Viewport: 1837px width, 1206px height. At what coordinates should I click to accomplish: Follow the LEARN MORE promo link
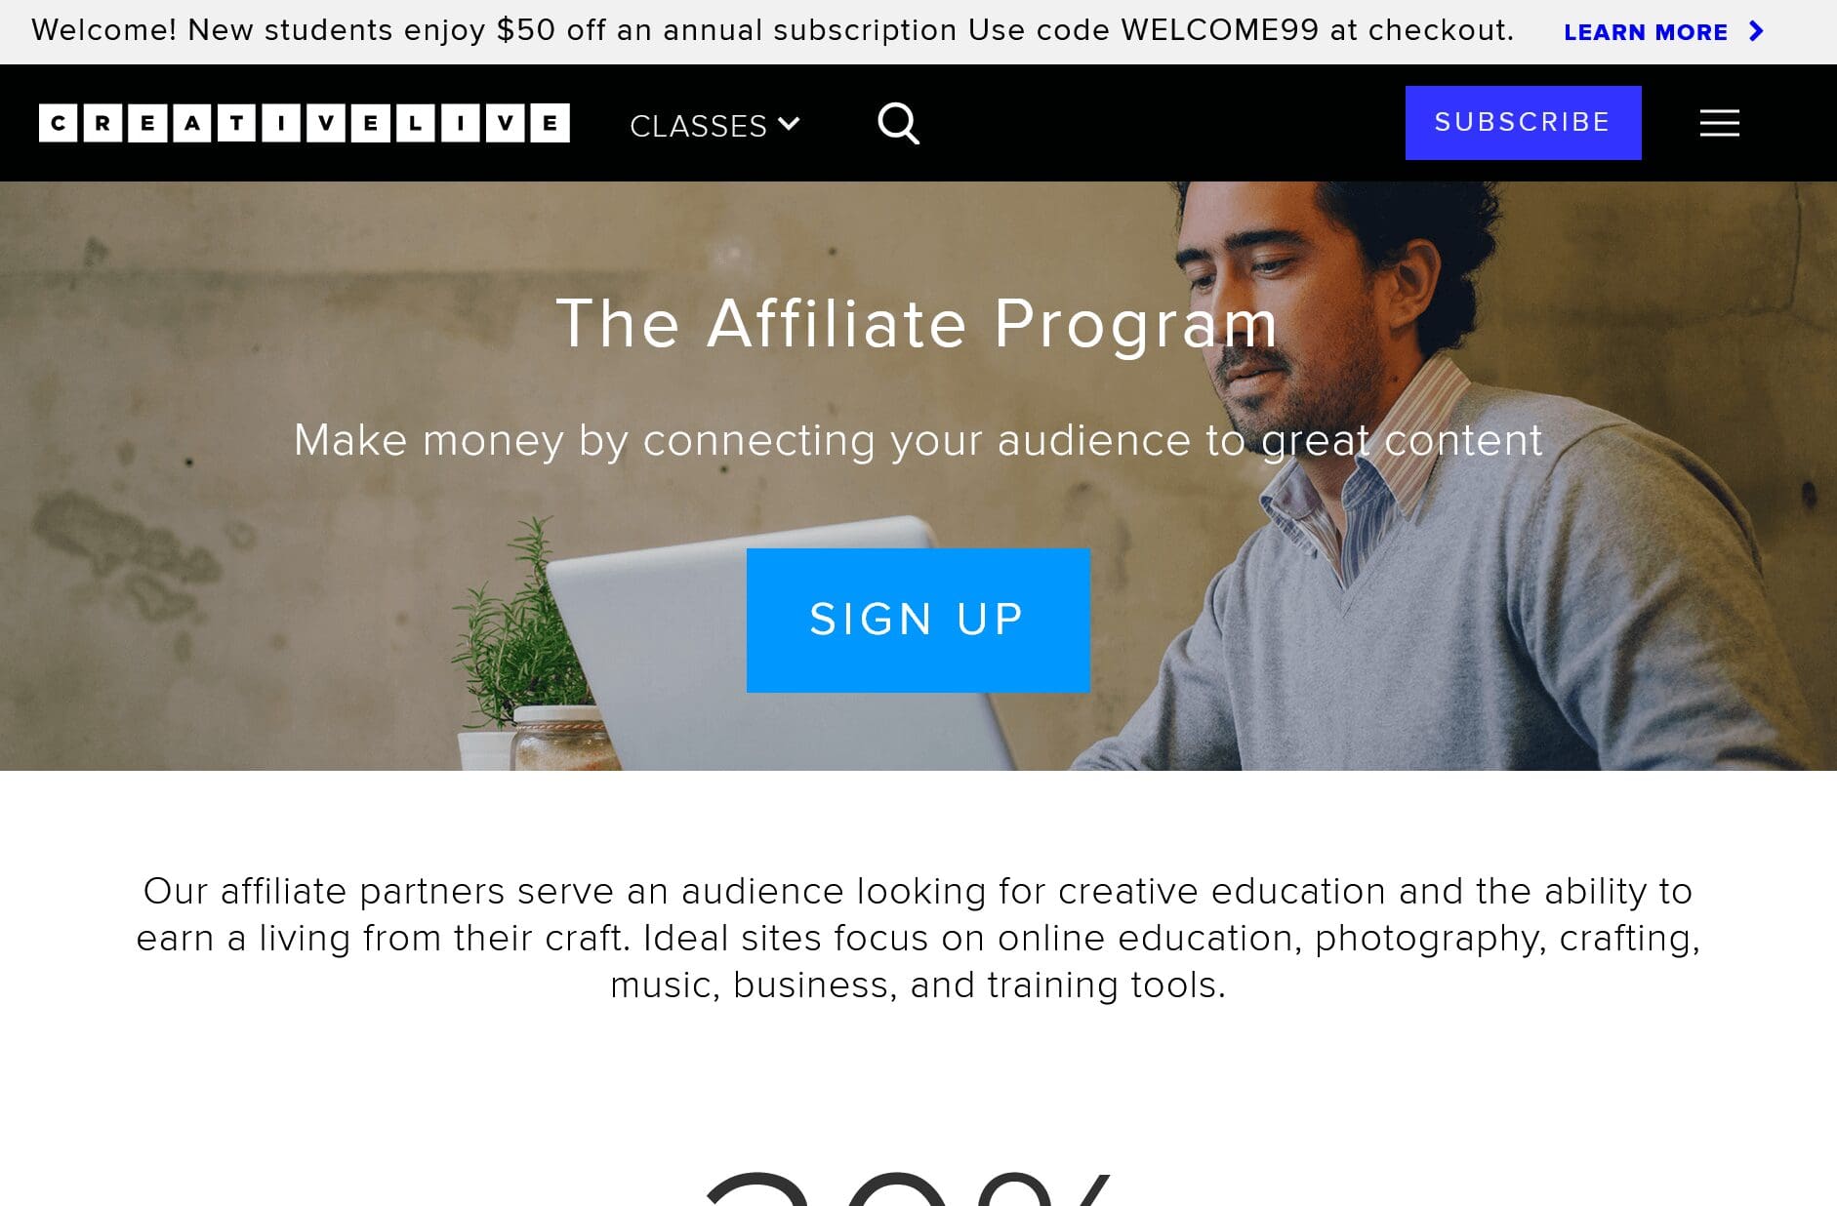1646,32
